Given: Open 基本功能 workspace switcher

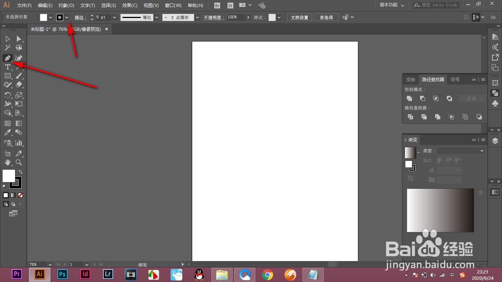Looking at the screenshot, I should [x=392, y=5].
